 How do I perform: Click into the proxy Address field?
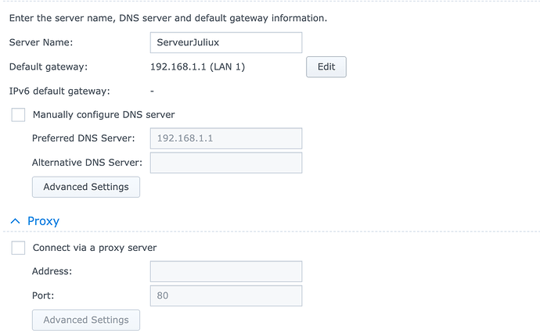(225, 271)
